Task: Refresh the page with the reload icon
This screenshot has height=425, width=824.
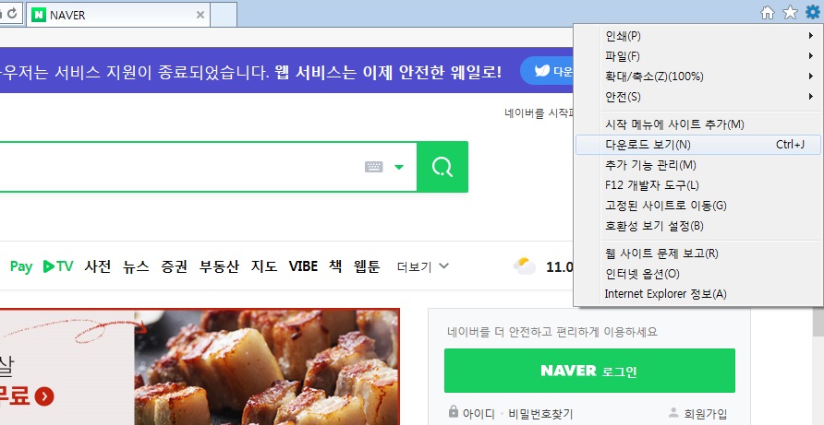Action: click(x=12, y=13)
